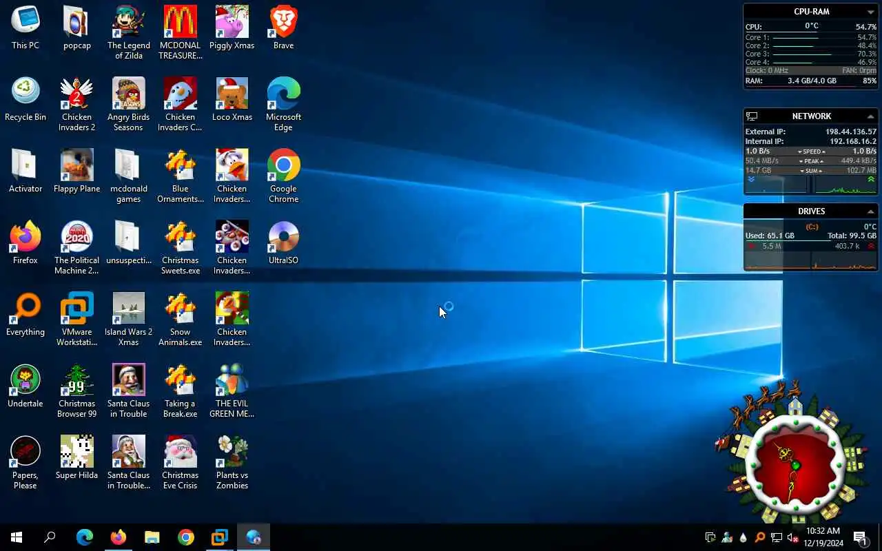The image size is (882, 551).
Task: Open the Action Center notifications icon
Action: pos(861,537)
